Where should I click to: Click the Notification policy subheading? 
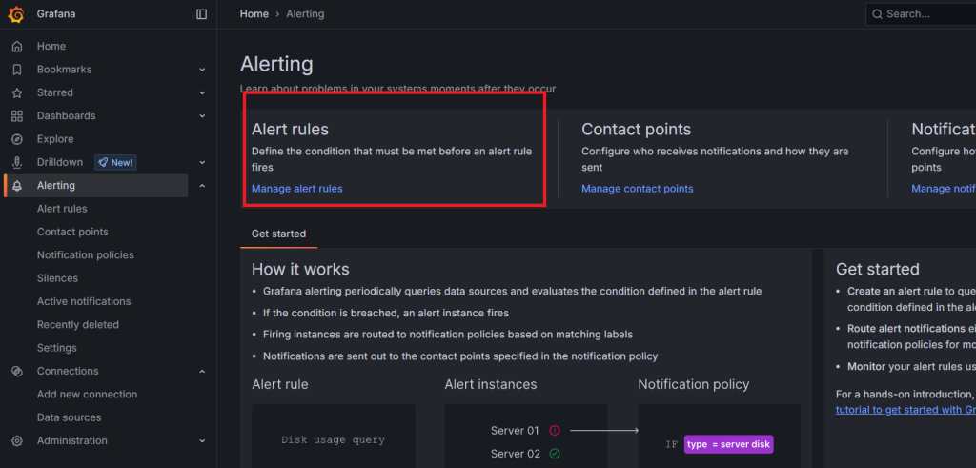694,385
